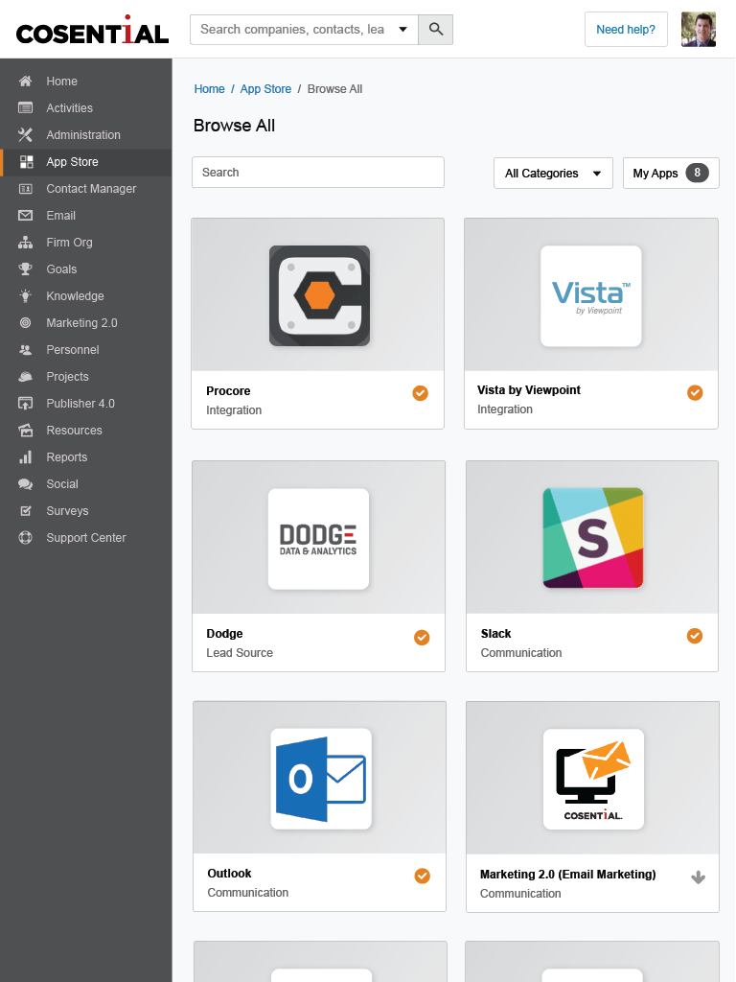Open the Procore logo thumbnail

(x=319, y=295)
